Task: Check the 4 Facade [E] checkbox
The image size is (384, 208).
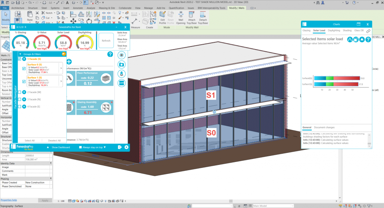Action: point(19,107)
